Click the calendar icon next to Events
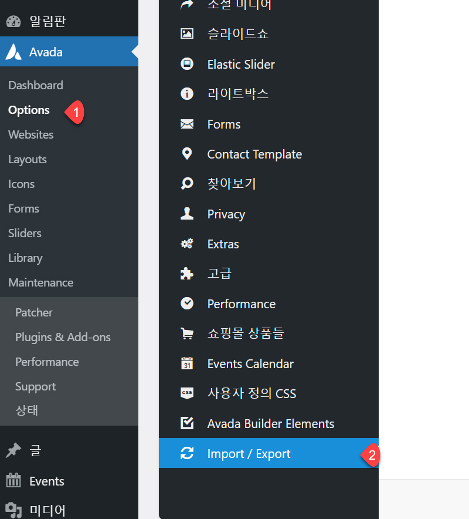The image size is (469, 519). click(13, 480)
